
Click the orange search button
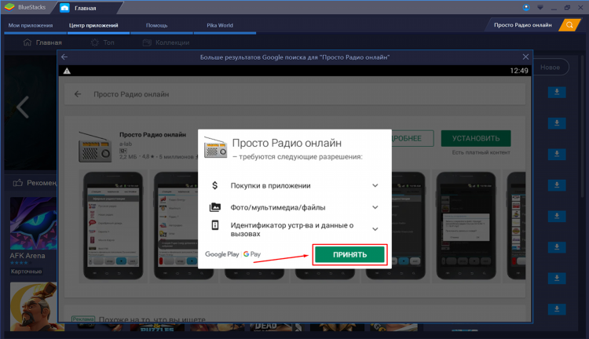pos(569,25)
